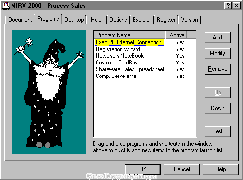
Task: Click the Yes value for CompuServe eMail
Action: point(180,76)
